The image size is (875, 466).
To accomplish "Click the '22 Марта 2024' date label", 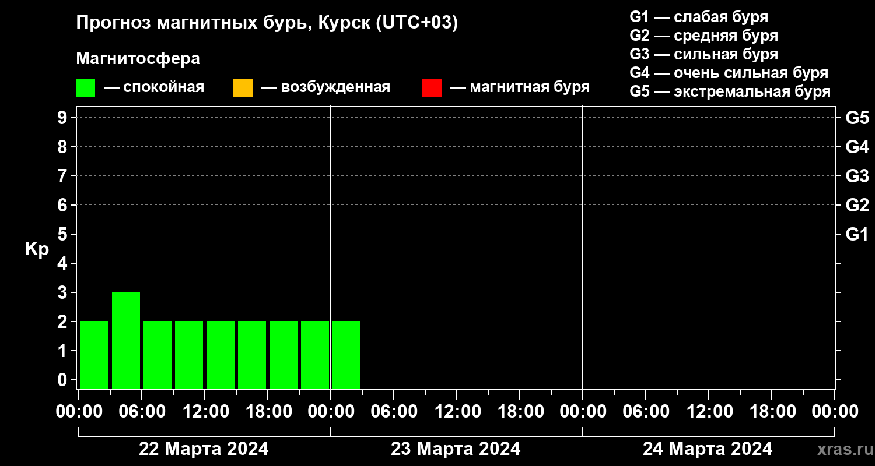I will click(204, 449).
